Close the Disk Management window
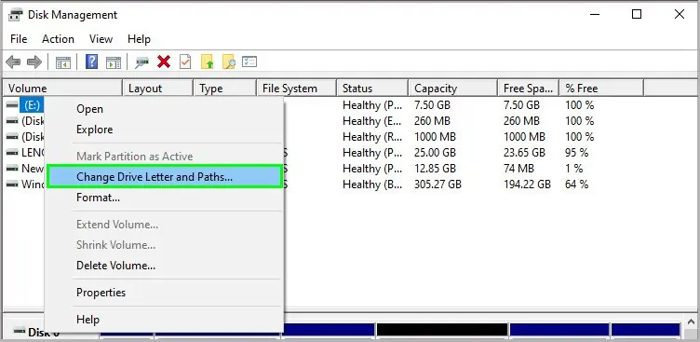 679,14
